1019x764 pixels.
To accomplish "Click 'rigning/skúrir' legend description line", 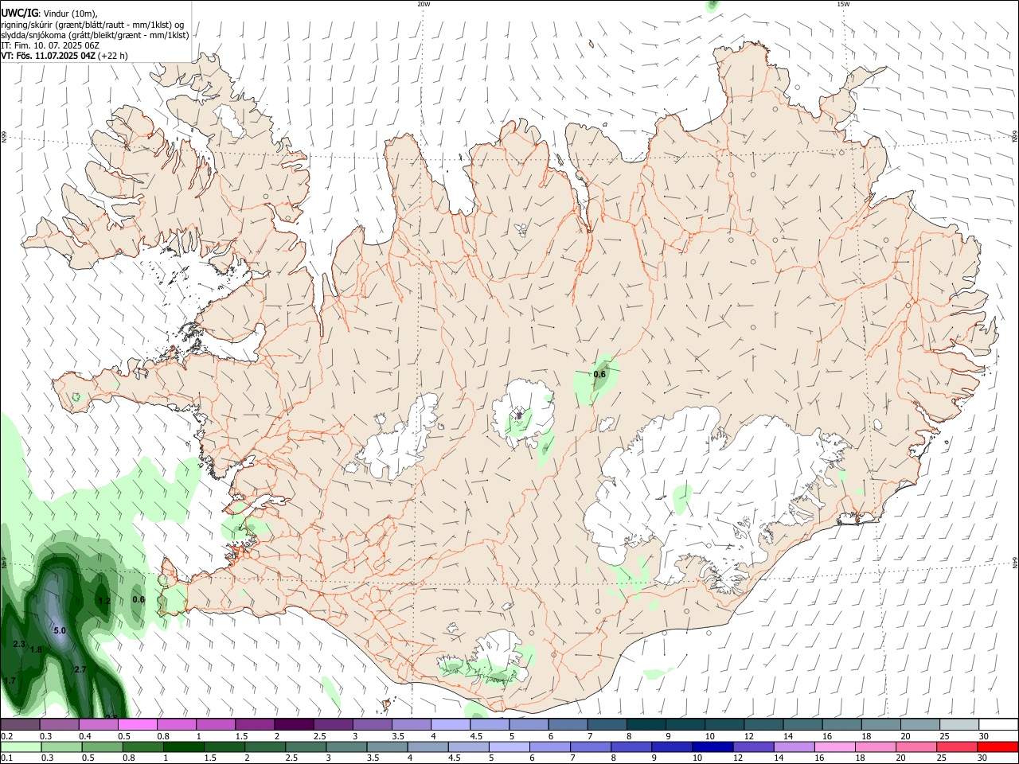I will [92, 25].
